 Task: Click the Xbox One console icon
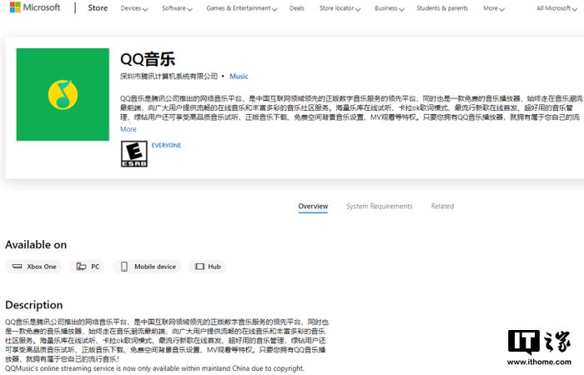coord(18,267)
